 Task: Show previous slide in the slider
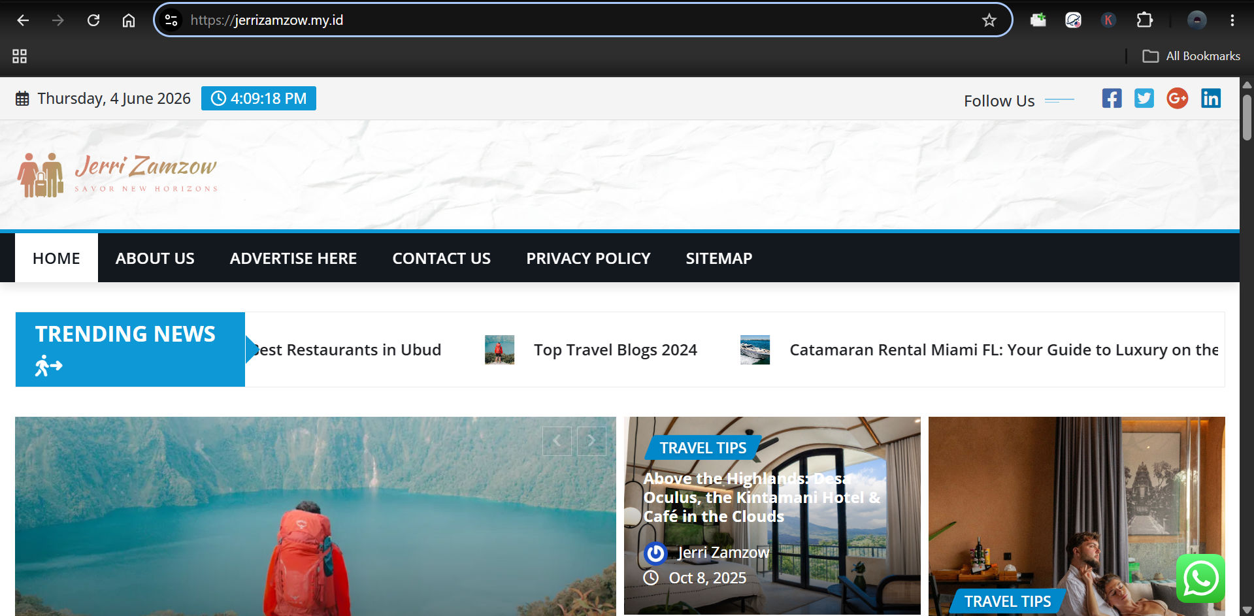pos(557,441)
